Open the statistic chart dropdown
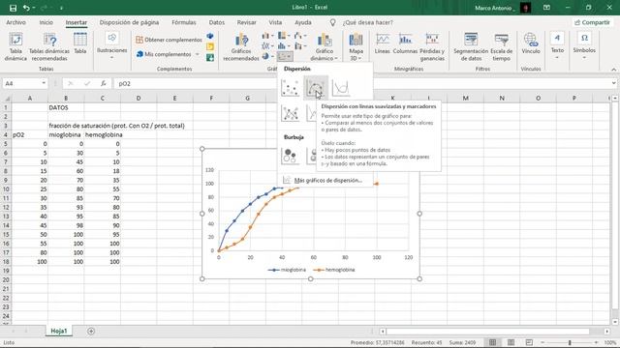 (x=284, y=46)
